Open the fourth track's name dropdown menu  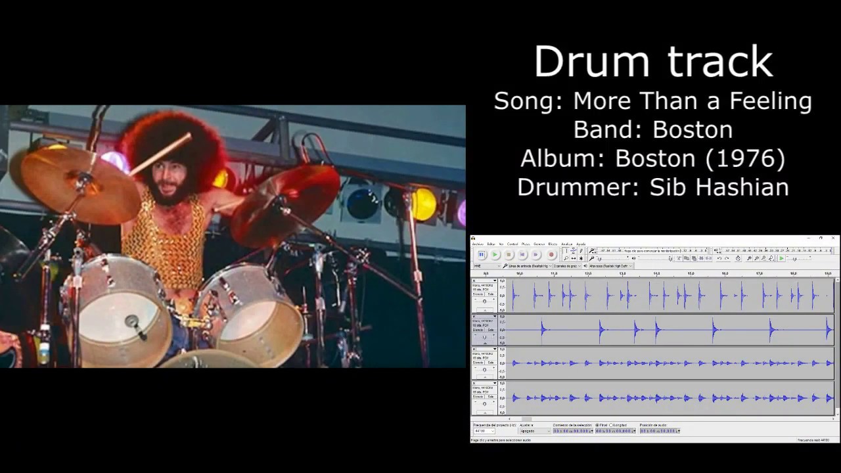pos(488,384)
